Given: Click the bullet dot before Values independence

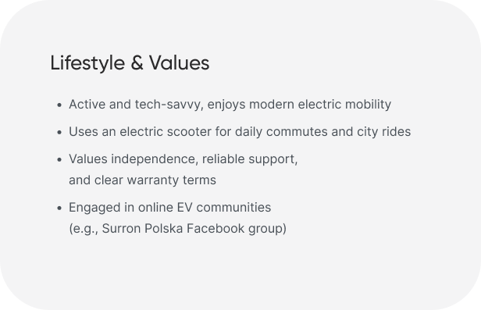Looking at the screenshot, I should tap(59, 159).
